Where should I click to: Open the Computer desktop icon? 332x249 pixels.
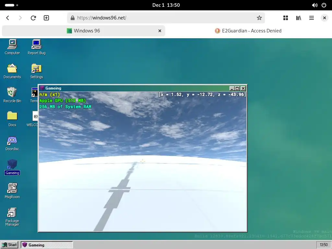[x=12, y=47]
